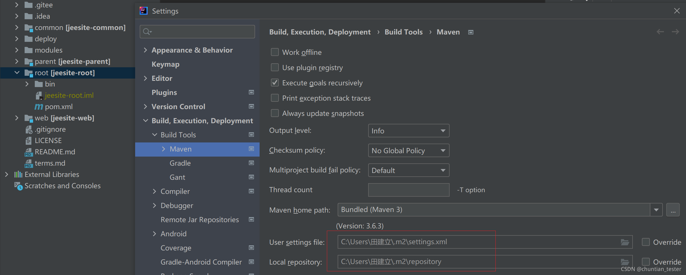Expand the External Libraries node
686x275 pixels.
pos(7,174)
